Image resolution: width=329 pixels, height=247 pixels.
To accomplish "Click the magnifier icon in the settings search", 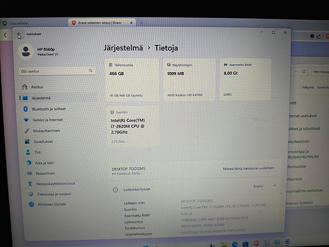I will [90, 70].
